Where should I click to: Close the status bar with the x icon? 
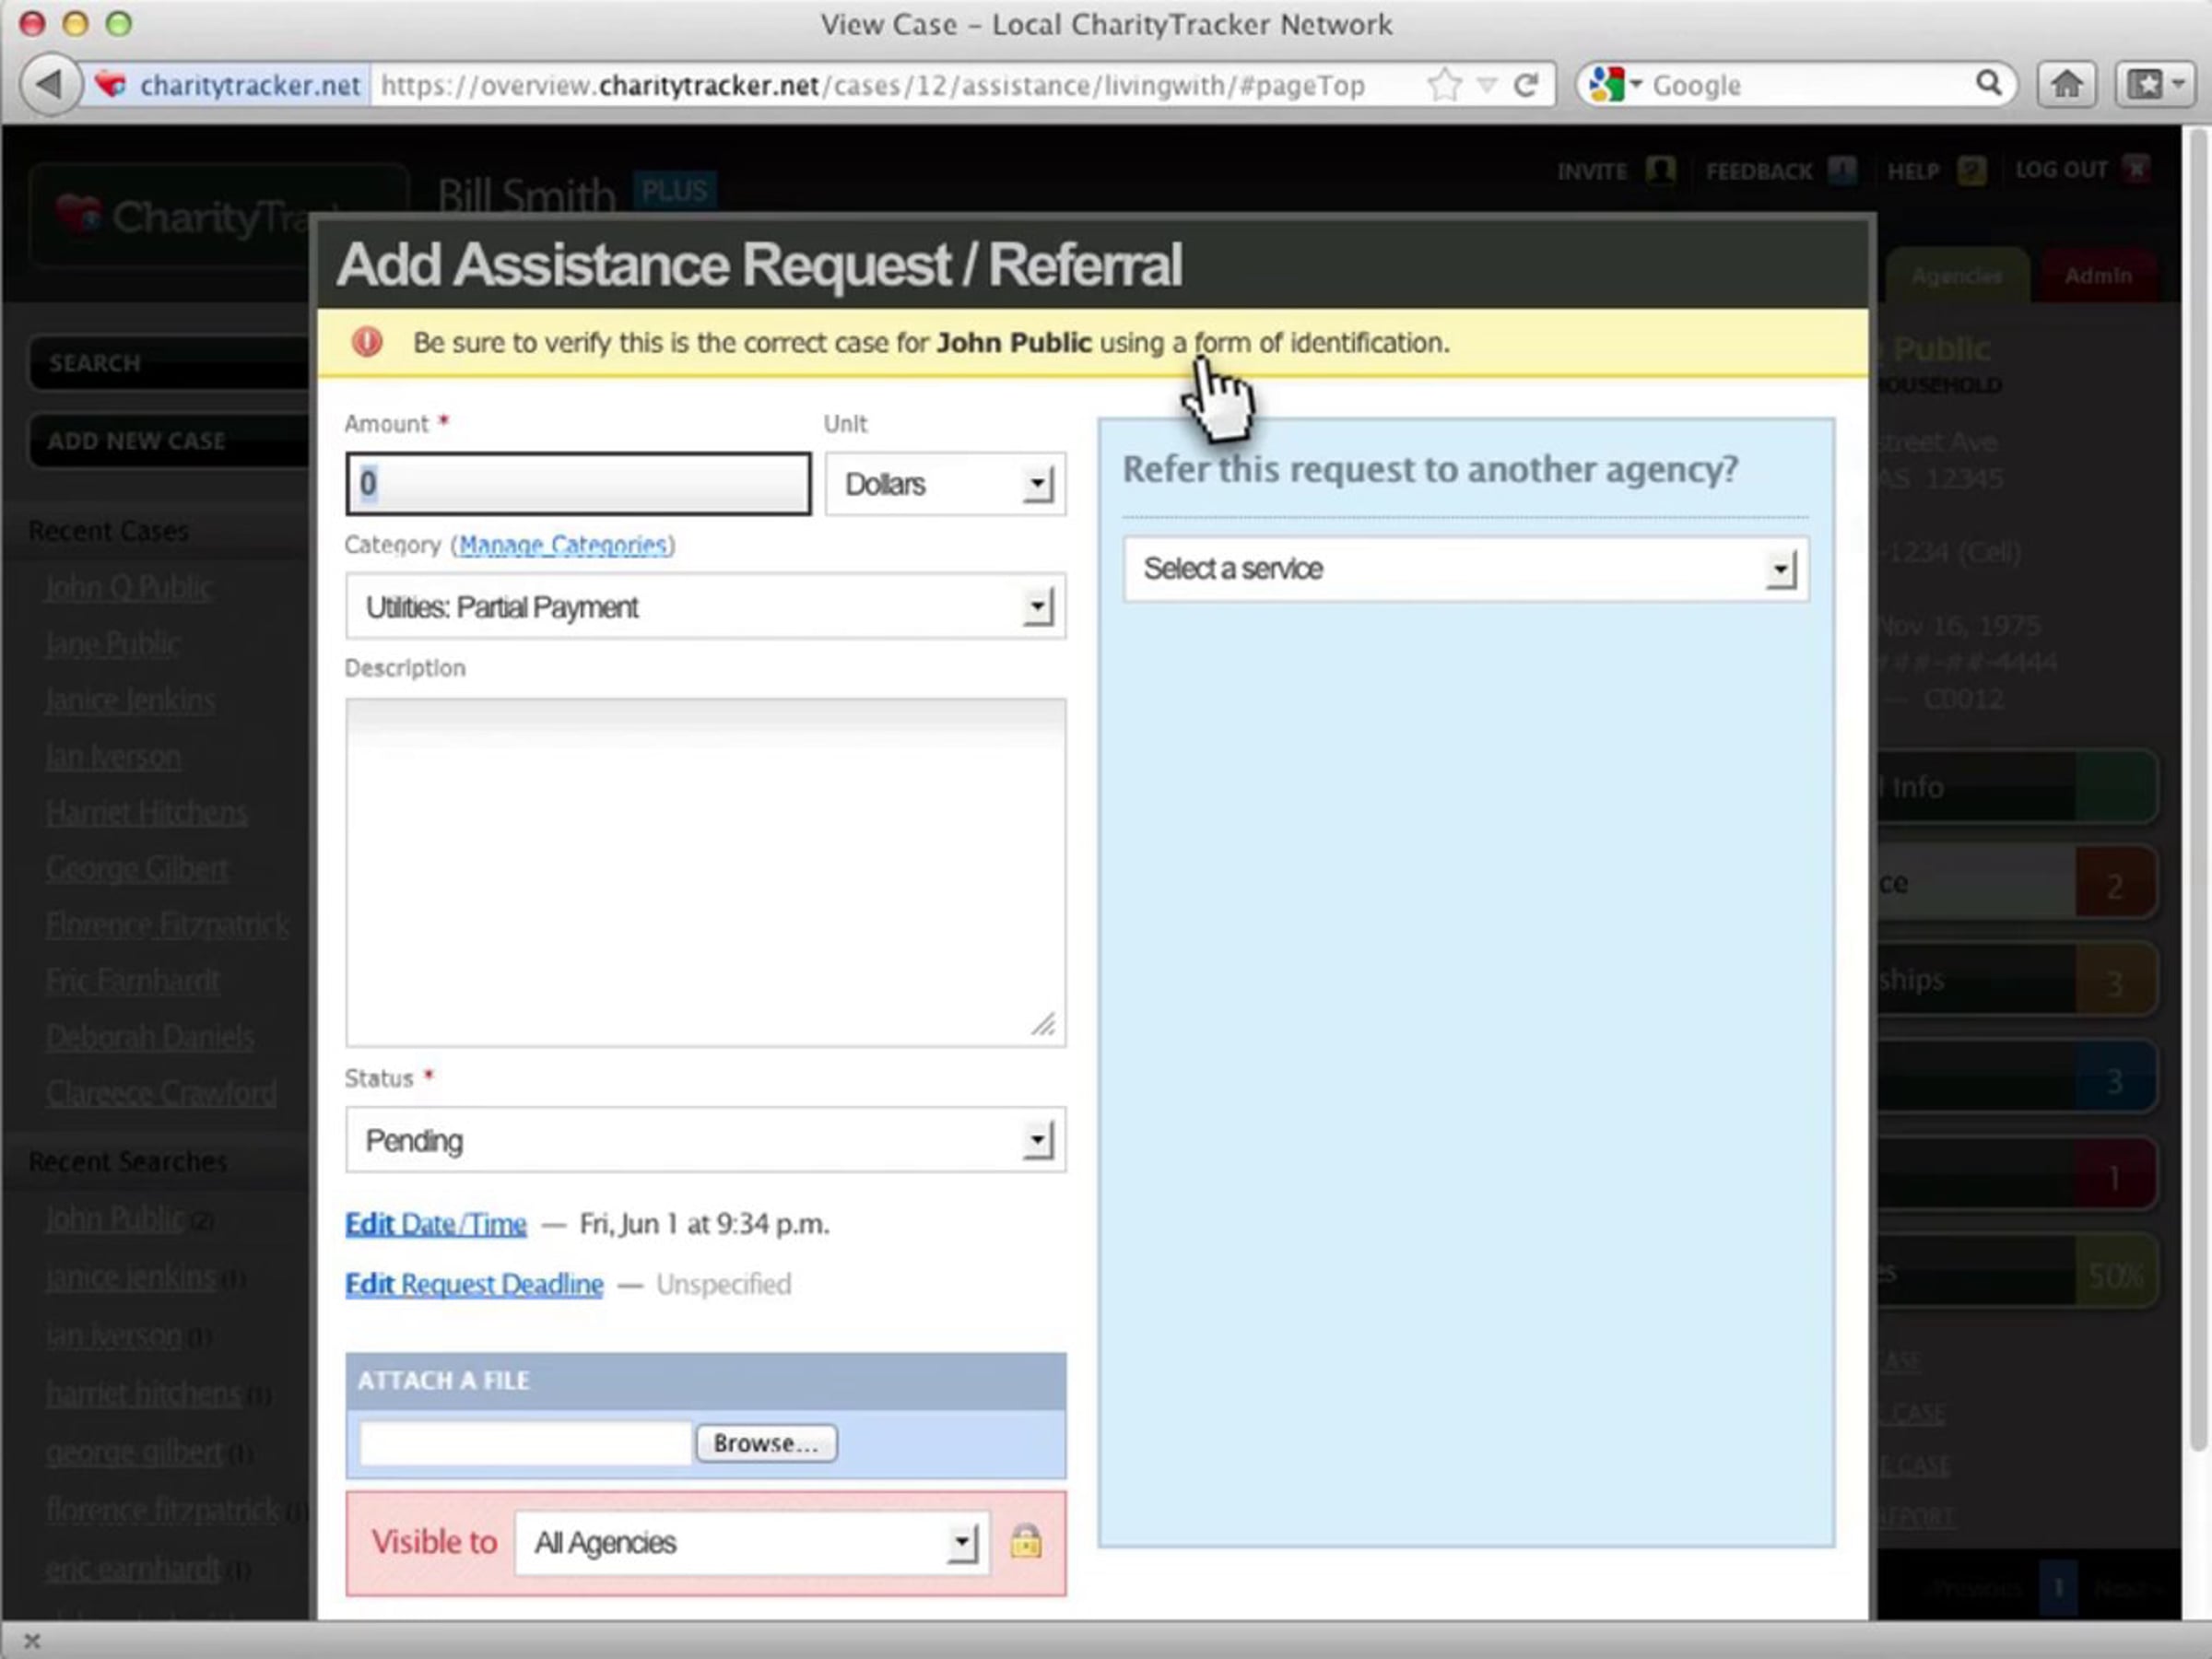(x=32, y=1641)
